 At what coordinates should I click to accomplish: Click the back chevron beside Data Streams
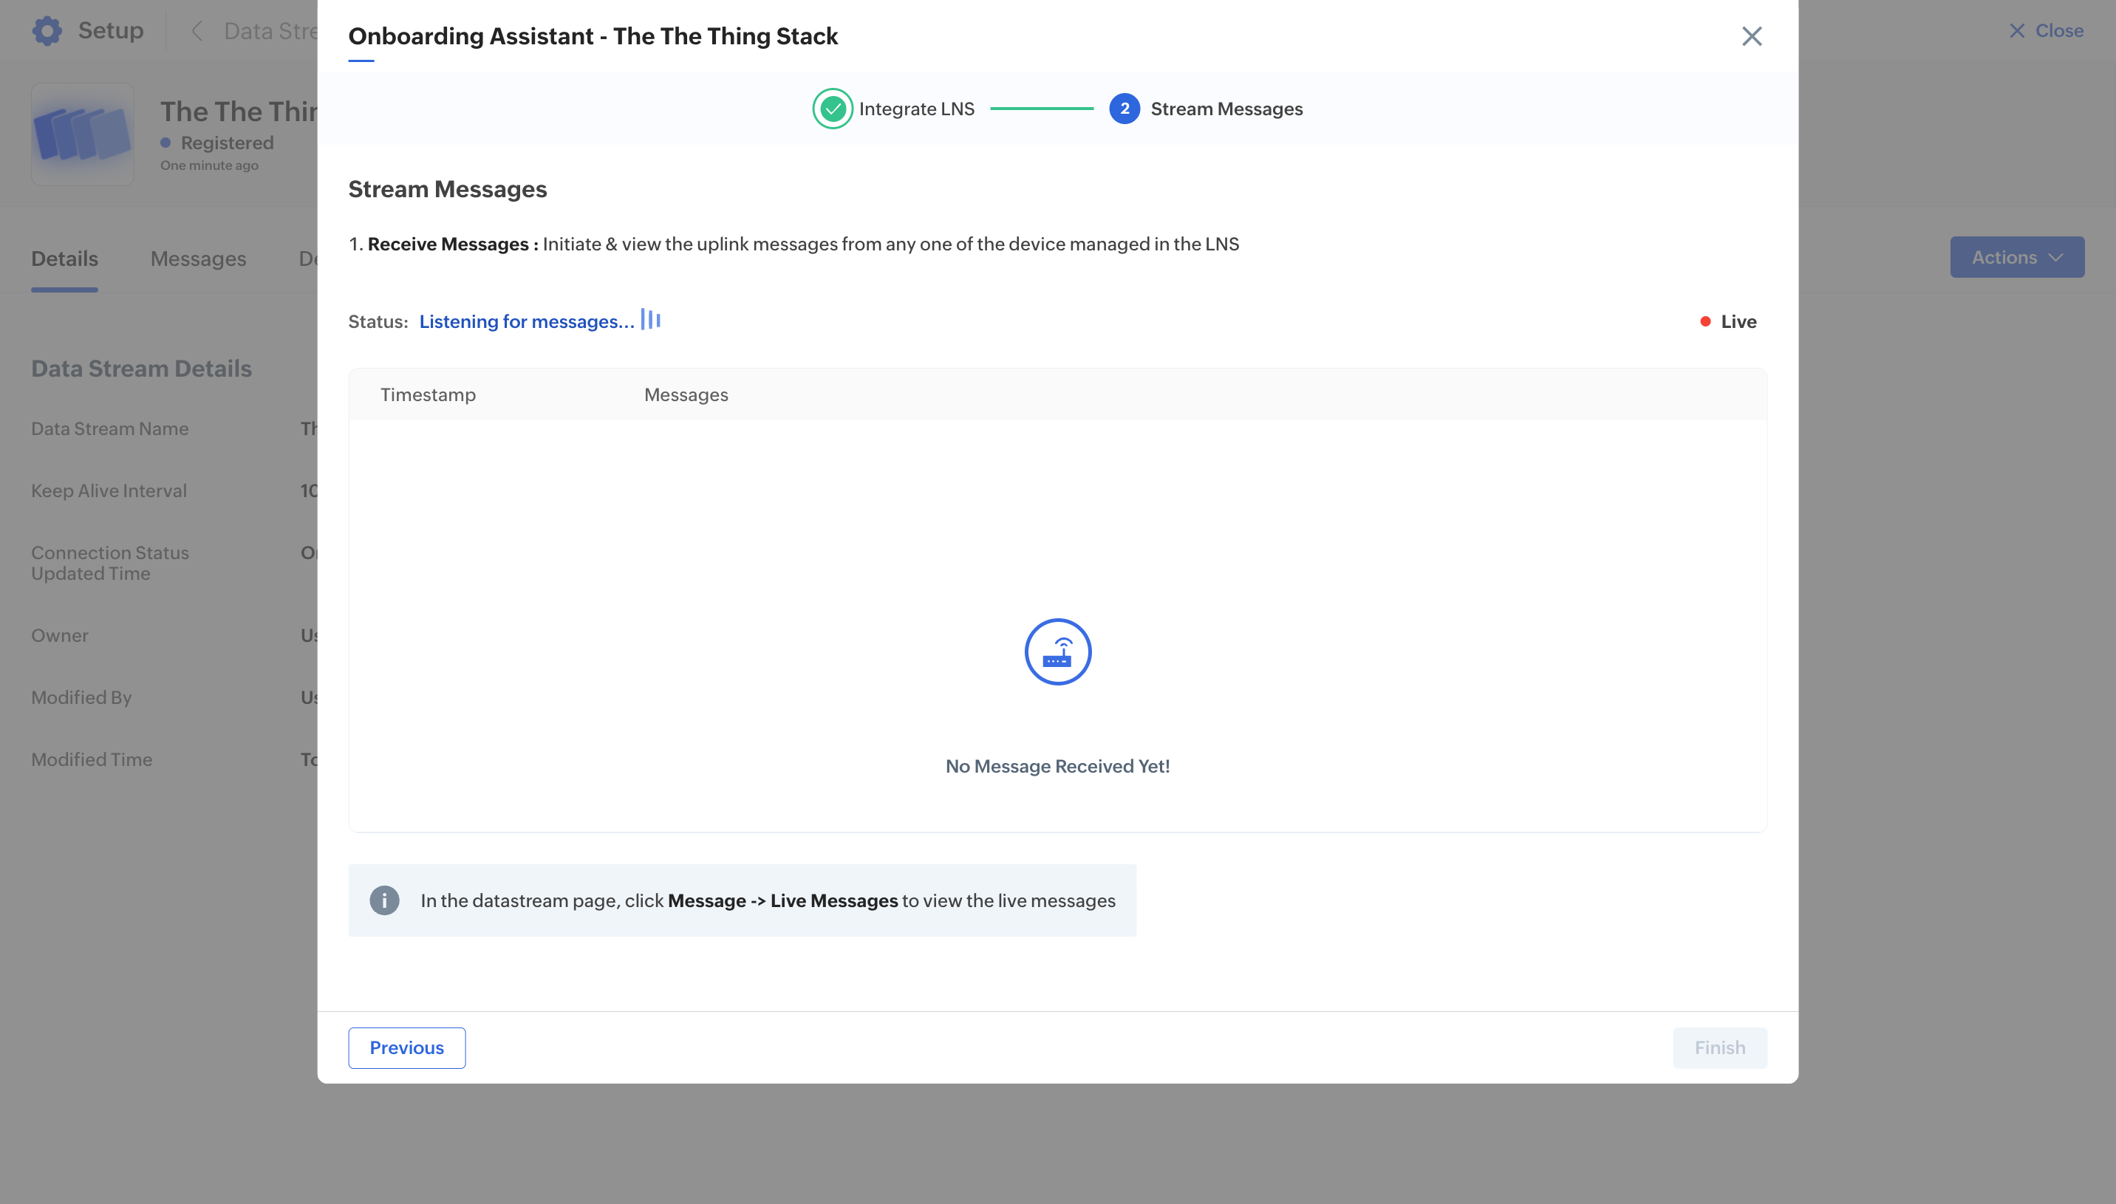pos(197,32)
